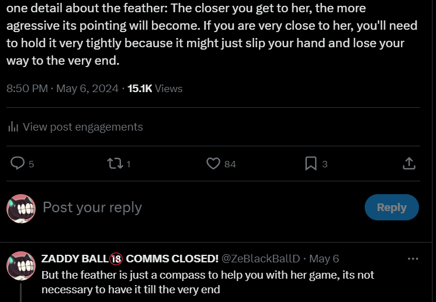The width and height of the screenshot is (436, 302).
Task: Open the ZADDY BALL COMMS CLOSED! profile name
Action: click(130, 258)
